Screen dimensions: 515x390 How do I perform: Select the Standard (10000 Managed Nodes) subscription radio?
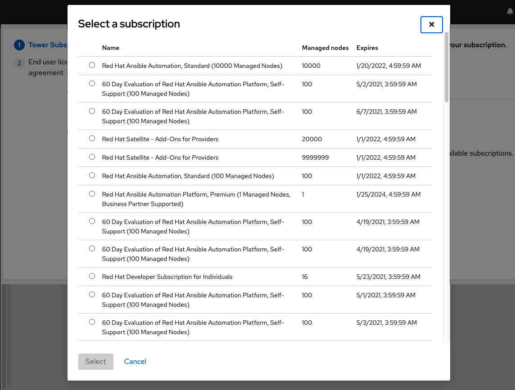[x=92, y=65]
